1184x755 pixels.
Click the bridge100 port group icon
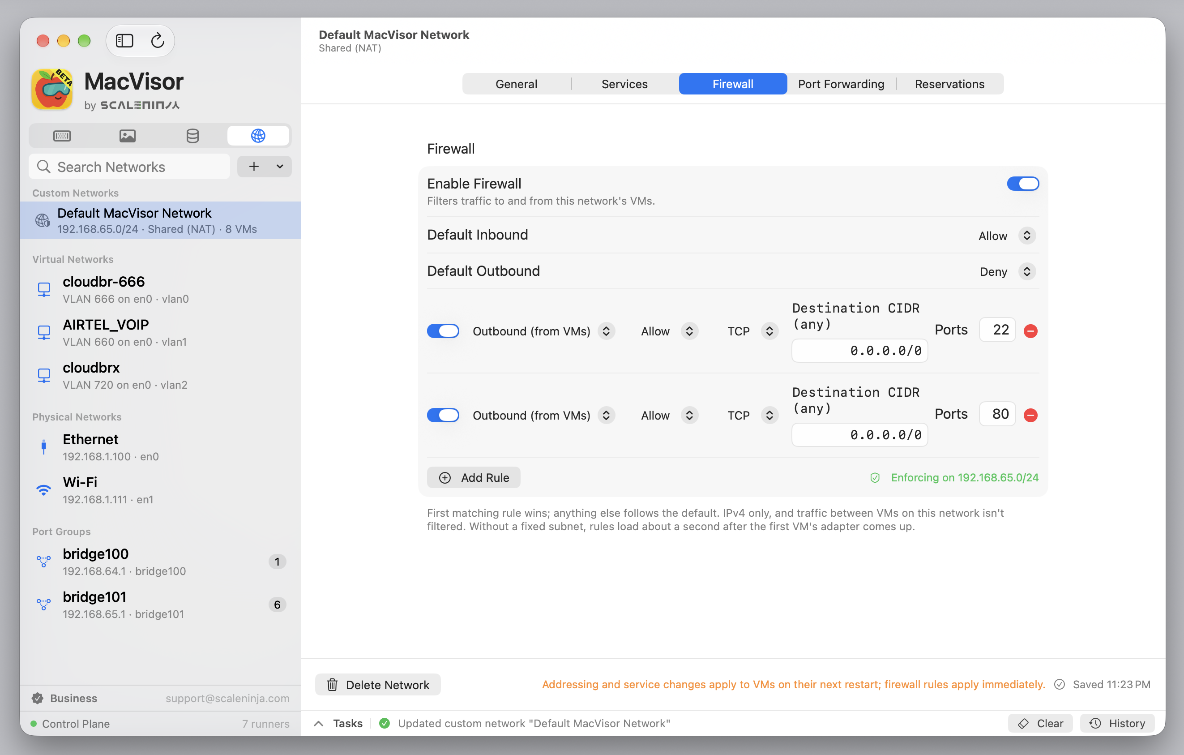point(44,561)
